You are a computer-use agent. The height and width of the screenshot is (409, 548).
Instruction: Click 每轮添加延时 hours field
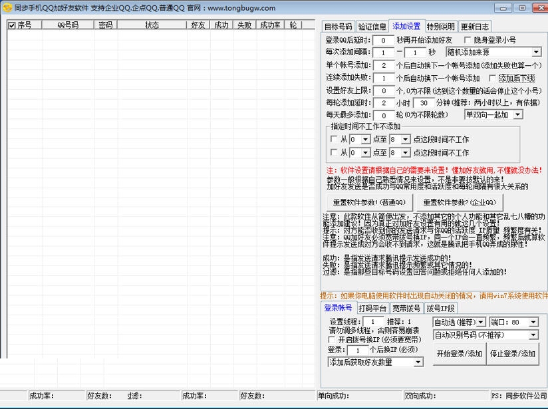tap(383, 103)
